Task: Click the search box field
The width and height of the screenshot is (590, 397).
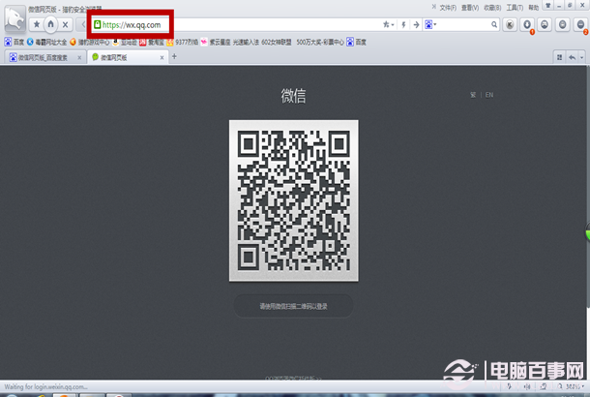Action: point(463,25)
